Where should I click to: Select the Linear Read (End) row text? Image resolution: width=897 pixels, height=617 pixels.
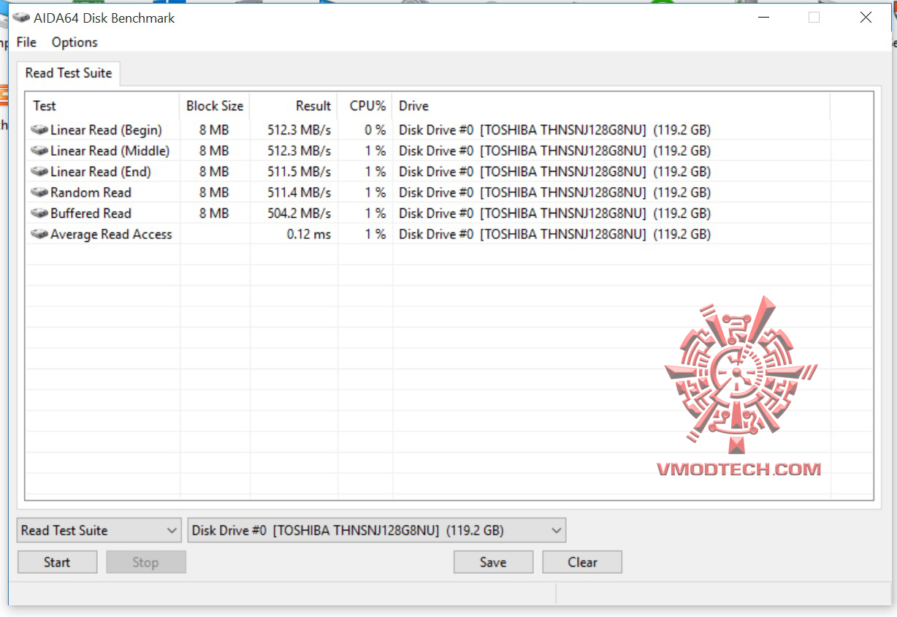pos(101,172)
